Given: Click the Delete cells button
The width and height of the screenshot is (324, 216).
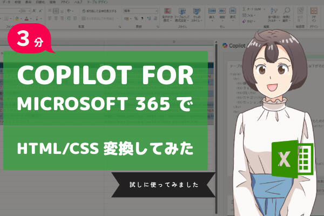Looking at the screenshot, I should click(222, 15).
